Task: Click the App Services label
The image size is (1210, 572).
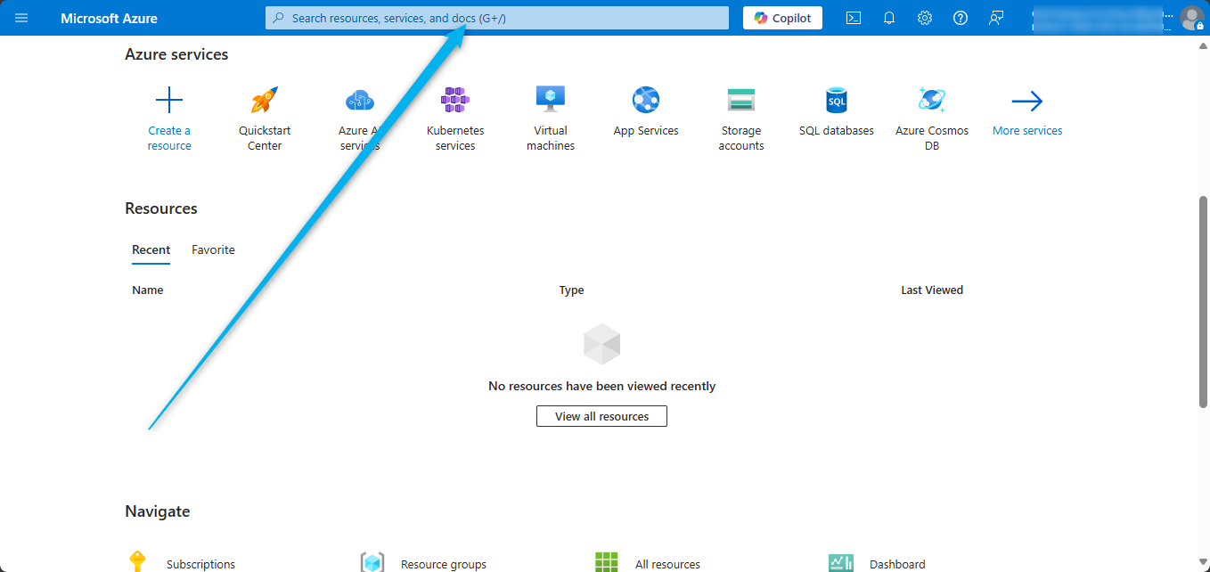Action: point(646,130)
